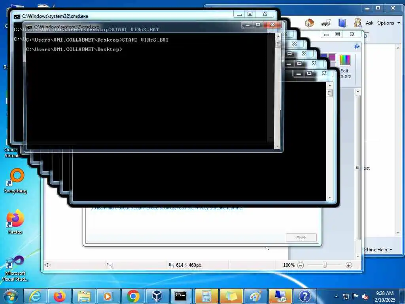Click the cursor position crosshair status icon

point(47,265)
